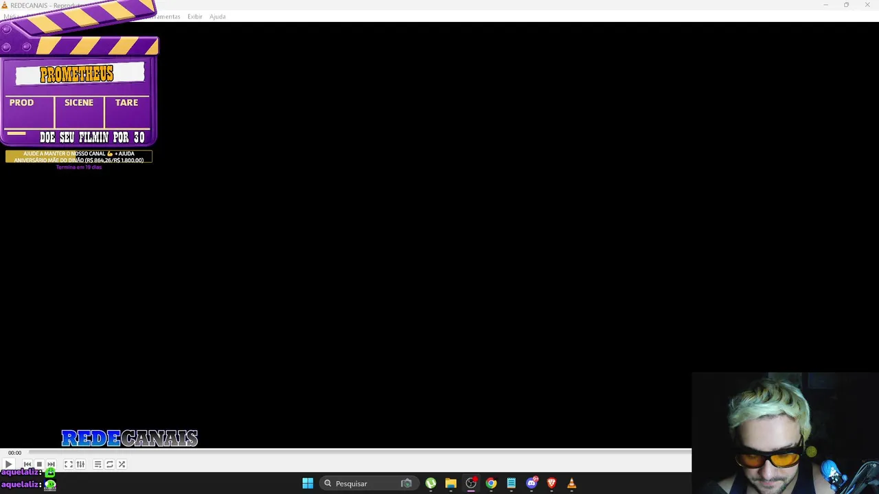Toggle loop/repeat mode

tap(109, 464)
